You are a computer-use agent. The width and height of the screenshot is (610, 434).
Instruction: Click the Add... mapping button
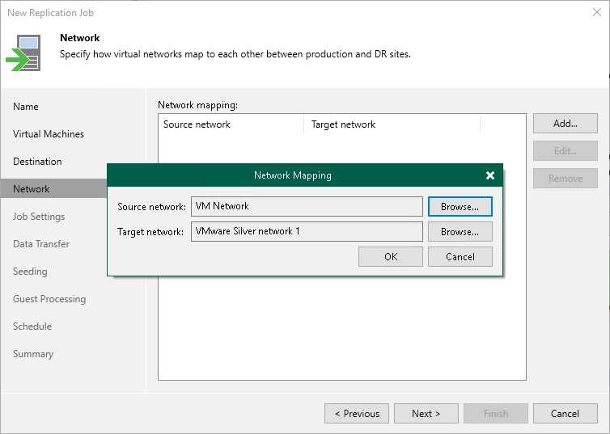565,124
